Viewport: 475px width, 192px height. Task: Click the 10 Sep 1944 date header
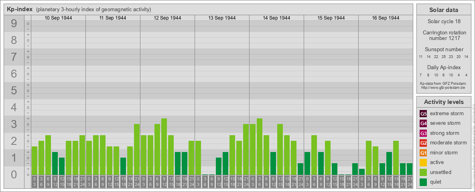point(58,18)
